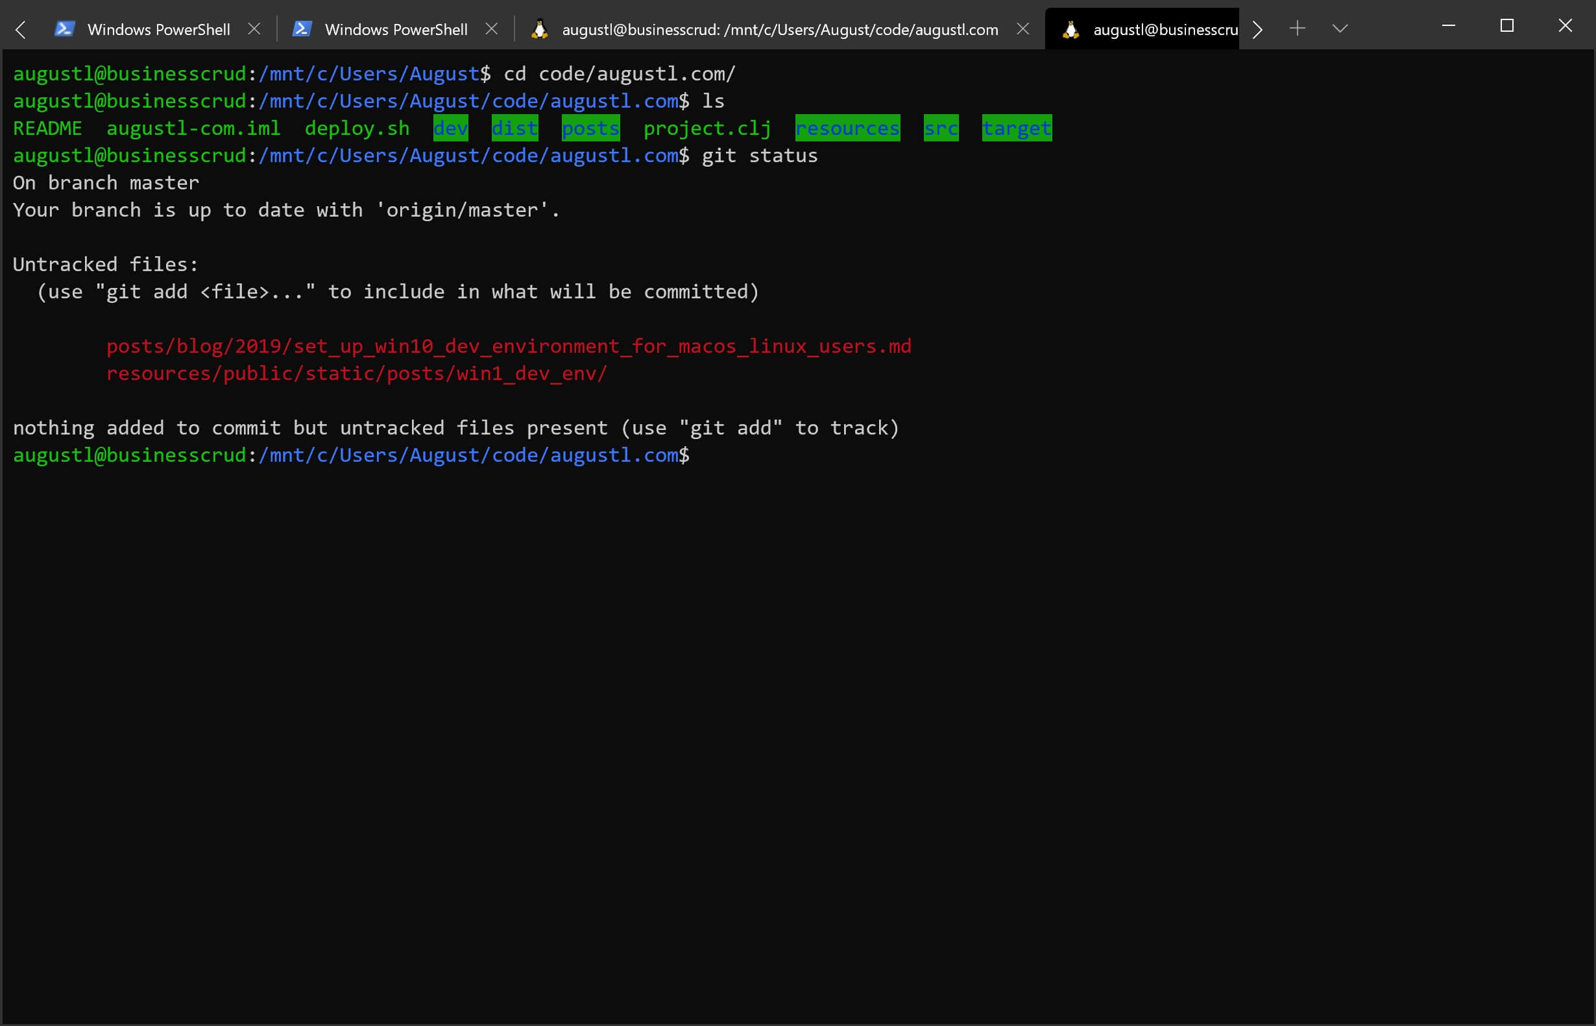Click the penguin icon on the active tab
Image resolution: width=1596 pixels, height=1026 pixels.
pos(1070,29)
